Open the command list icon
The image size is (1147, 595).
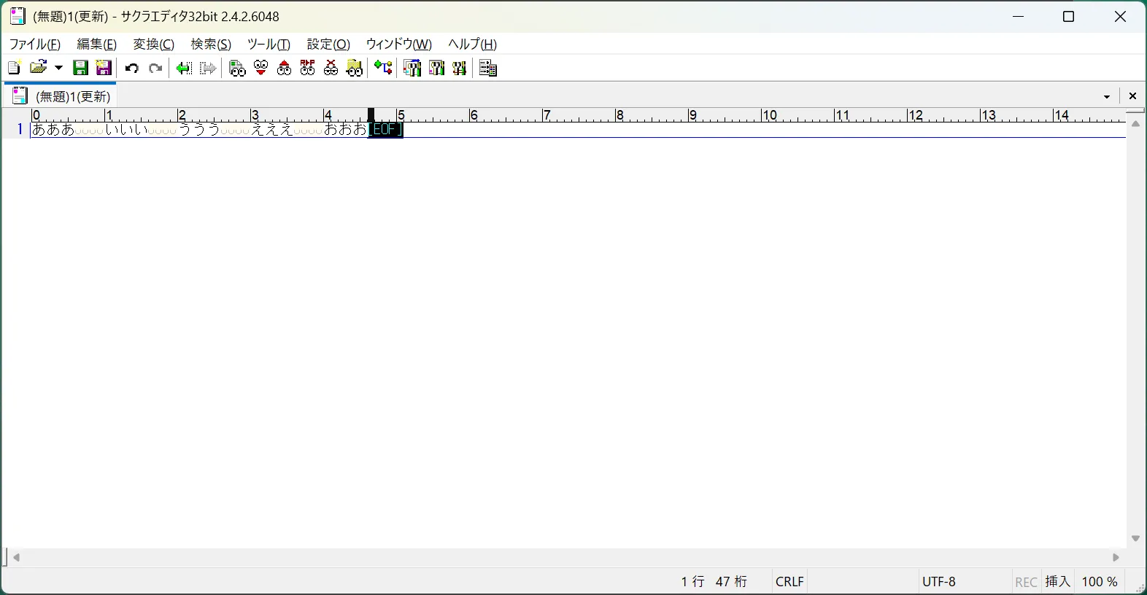[x=488, y=68]
